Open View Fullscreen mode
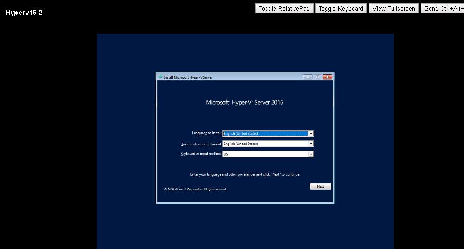 tap(393, 8)
